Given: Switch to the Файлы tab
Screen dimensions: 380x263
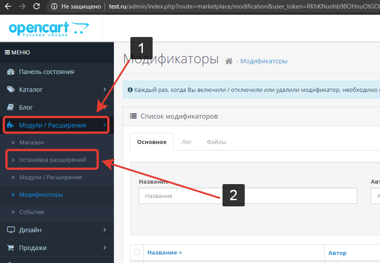Looking at the screenshot, I should (216, 142).
